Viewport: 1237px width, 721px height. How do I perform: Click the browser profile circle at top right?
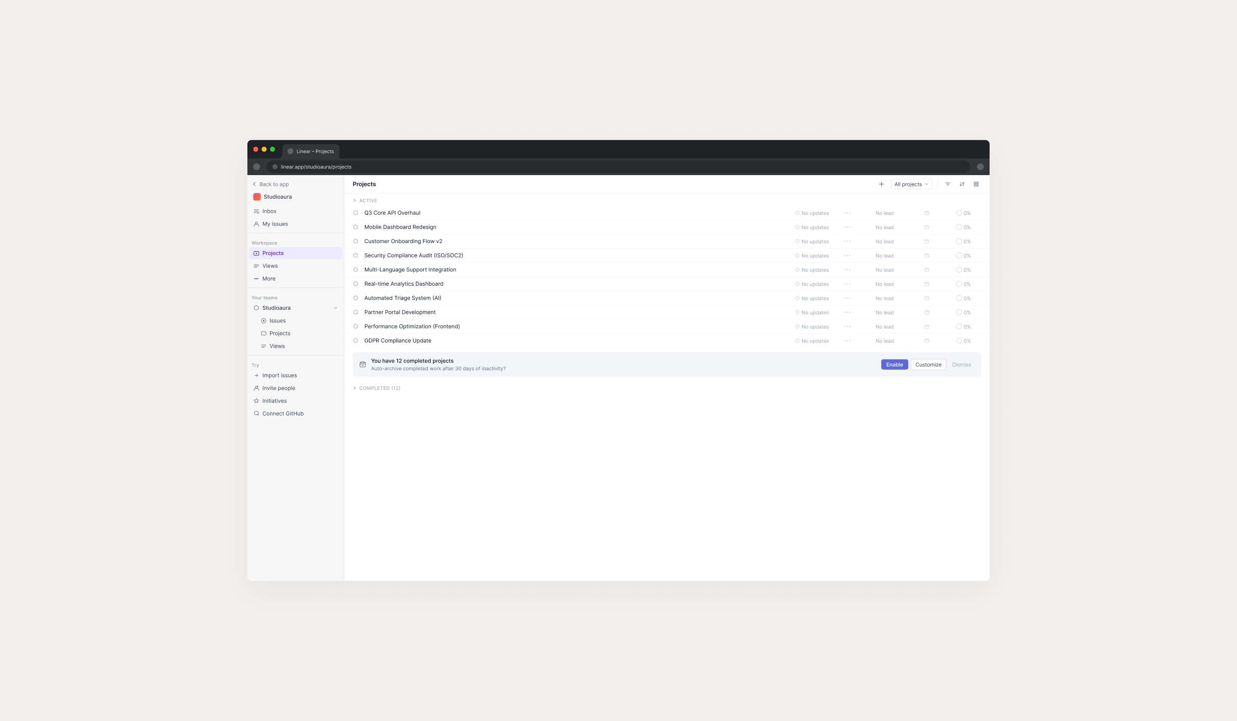click(x=980, y=167)
